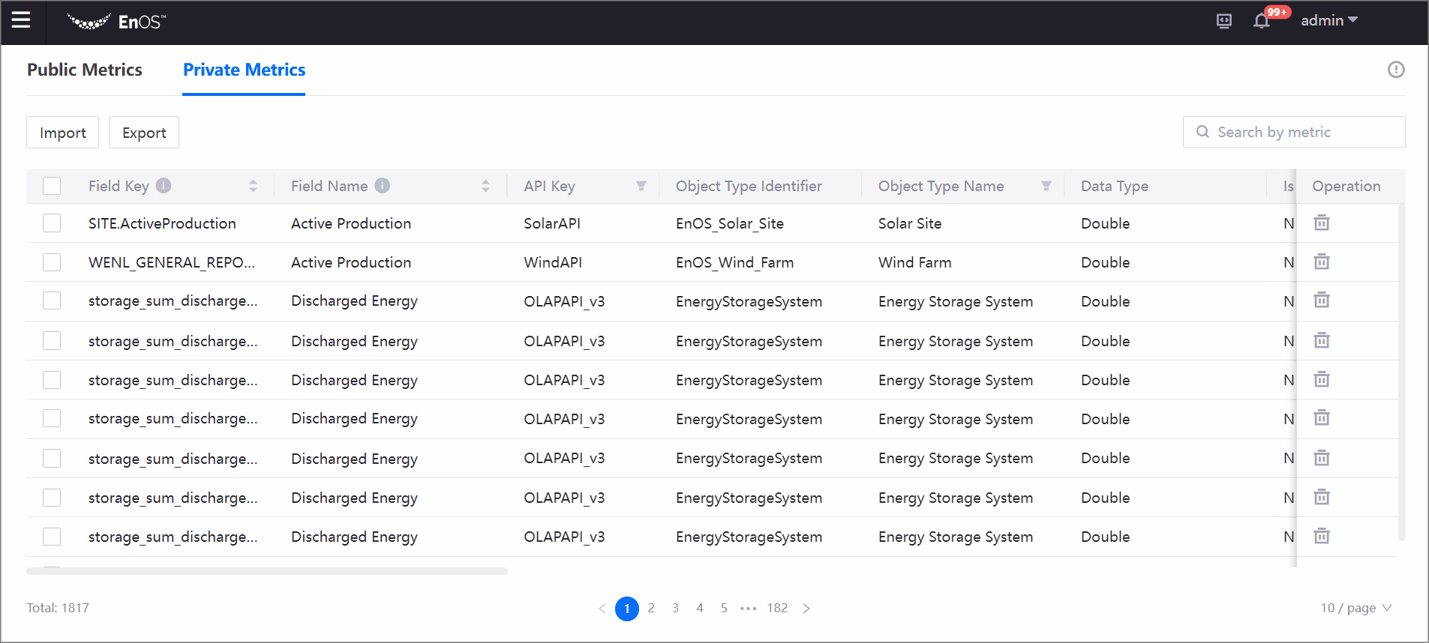Go to page 2 of results

click(x=651, y=608)
